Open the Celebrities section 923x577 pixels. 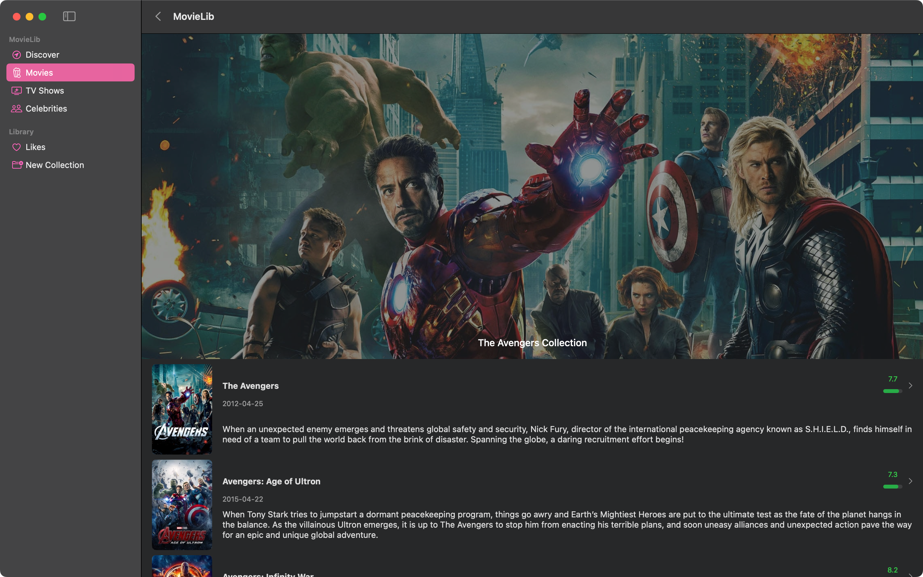(71, 109)
